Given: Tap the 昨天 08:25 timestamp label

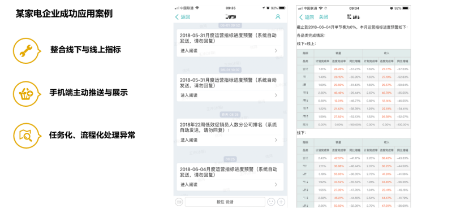Looking at the screenshot, I should click(230, 115).
